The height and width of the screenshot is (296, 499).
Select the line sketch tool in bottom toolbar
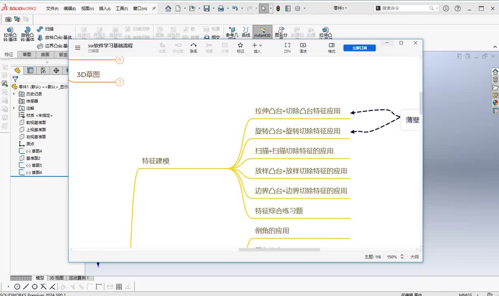pyautogui.click(x=26, y=287)
